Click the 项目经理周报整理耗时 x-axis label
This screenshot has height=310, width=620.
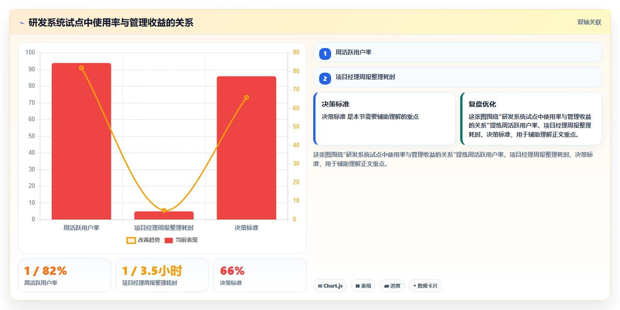164,227
